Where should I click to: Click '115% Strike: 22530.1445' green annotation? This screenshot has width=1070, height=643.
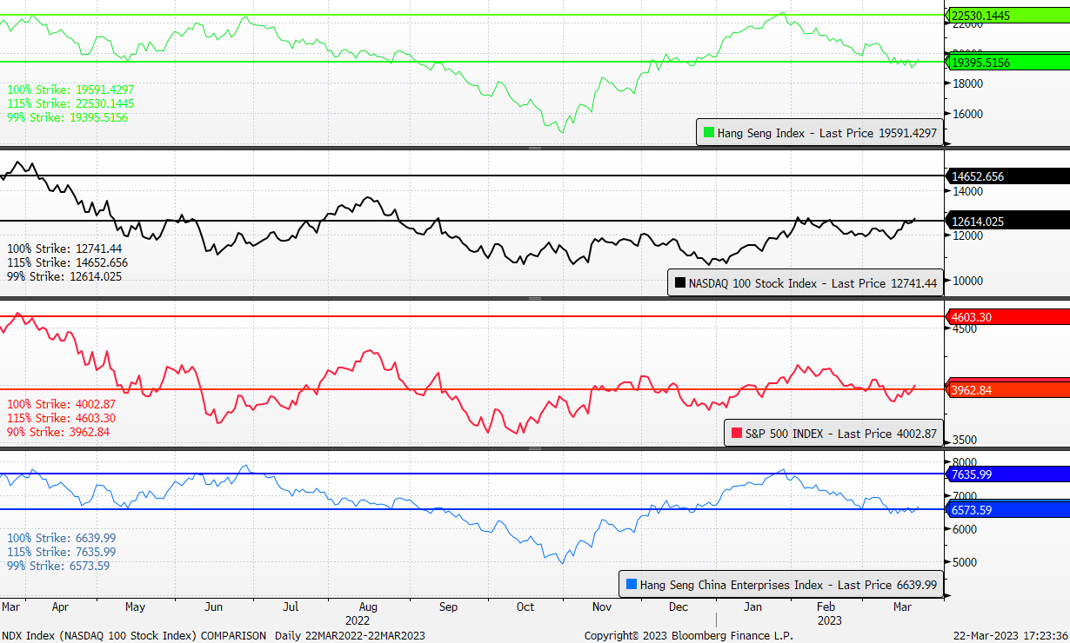tap(70, 103)
